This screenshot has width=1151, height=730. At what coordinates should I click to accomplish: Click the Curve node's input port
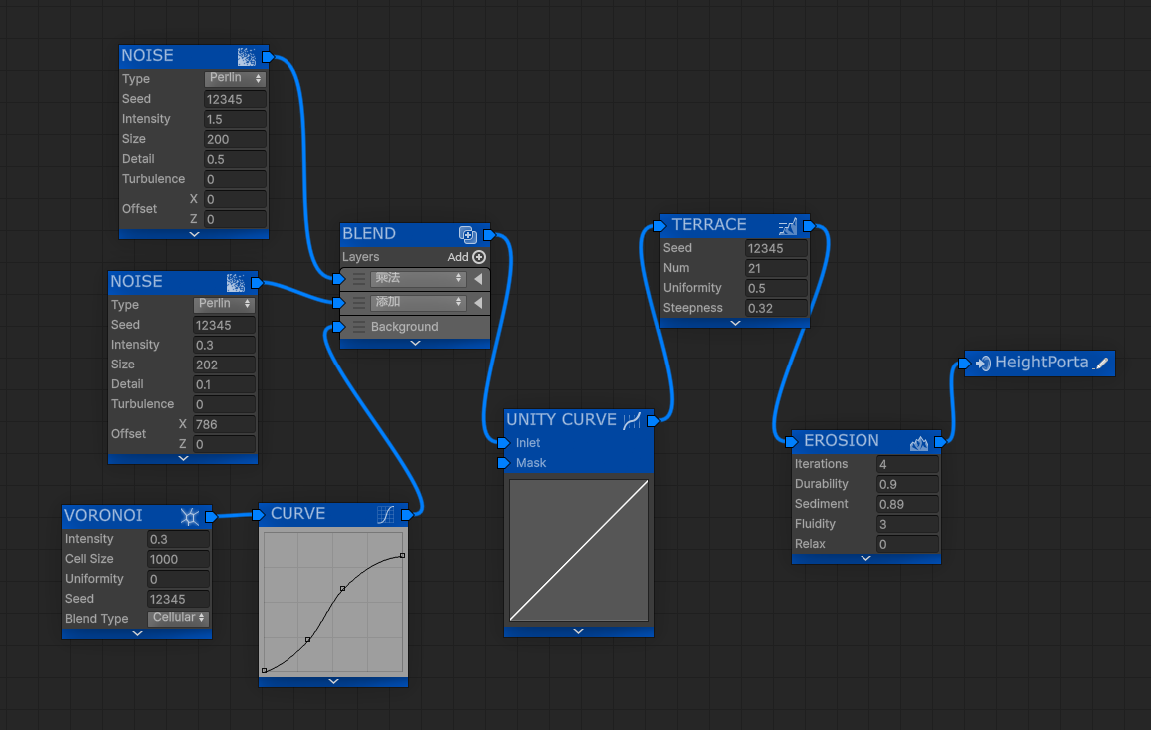[259, 515]
